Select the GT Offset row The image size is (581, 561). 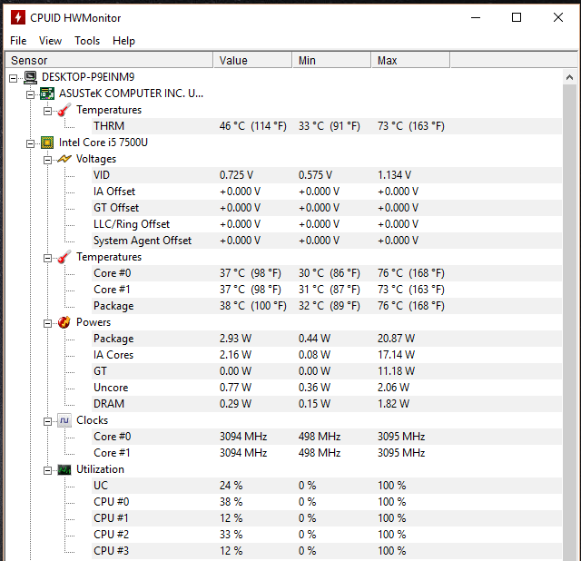(327, 208)
